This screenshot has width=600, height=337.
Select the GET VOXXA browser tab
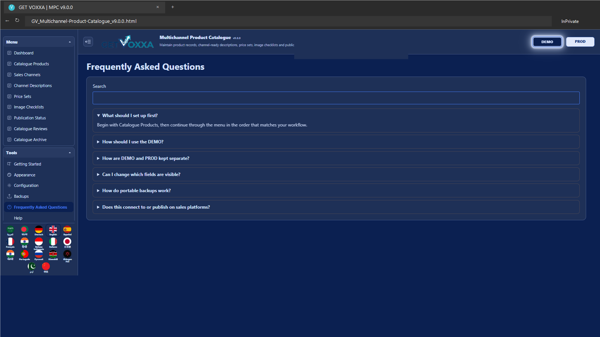tap(84, 7)
